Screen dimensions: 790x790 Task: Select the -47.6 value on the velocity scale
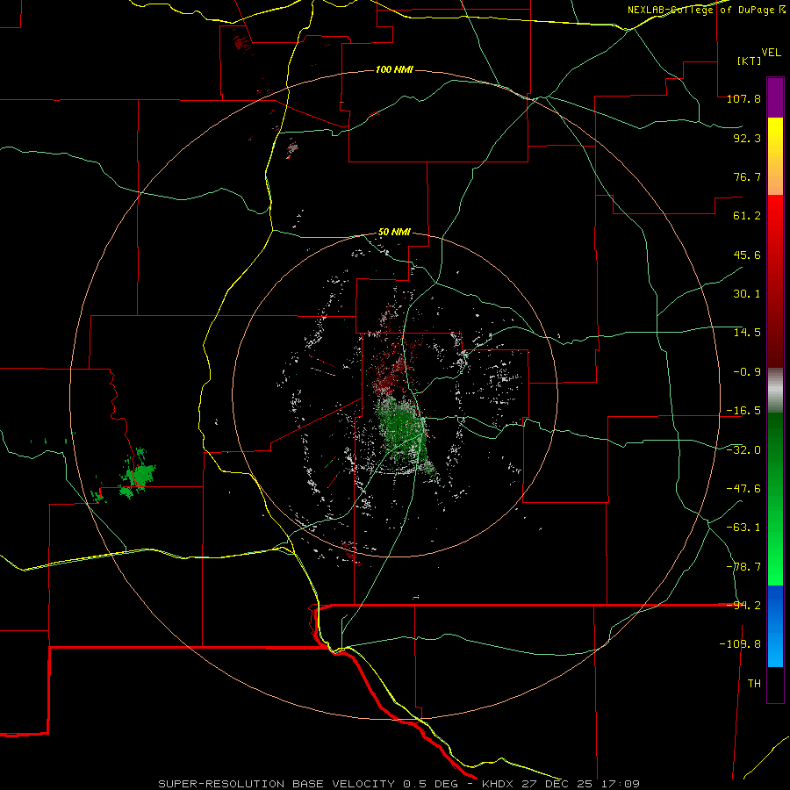tap(743, 489)
